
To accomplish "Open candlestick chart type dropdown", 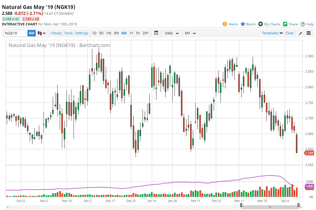I will (x=42, y=33).
